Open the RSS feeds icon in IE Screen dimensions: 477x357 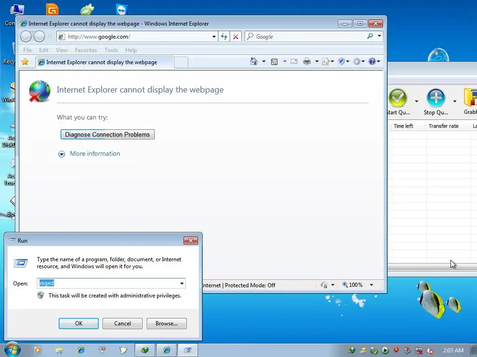(x=274, y=62)
